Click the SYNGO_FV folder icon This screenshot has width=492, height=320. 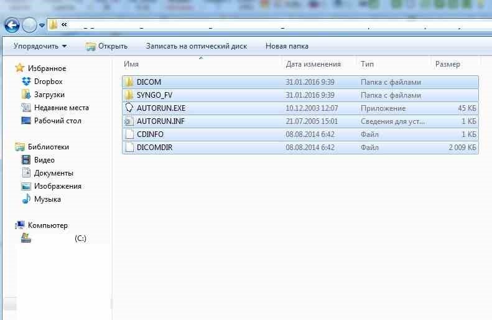tap(129, 95)
